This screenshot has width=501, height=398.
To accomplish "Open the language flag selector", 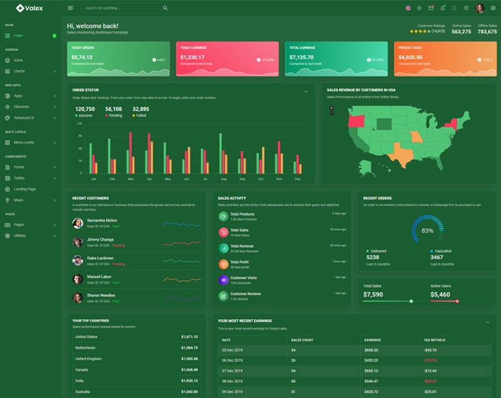I will pyautogui.click(x=408, y=8).
